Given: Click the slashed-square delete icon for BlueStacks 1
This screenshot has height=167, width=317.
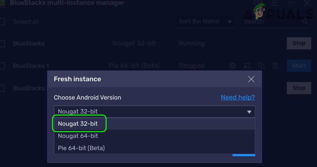Looking at the screenshot, I should (275, 66).
